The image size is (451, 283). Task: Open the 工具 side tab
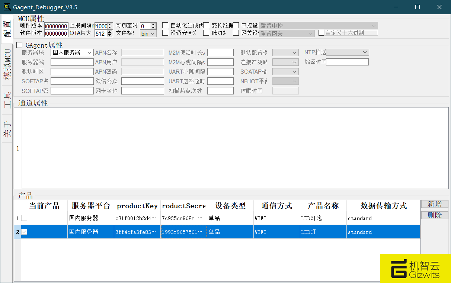(7, 100)
